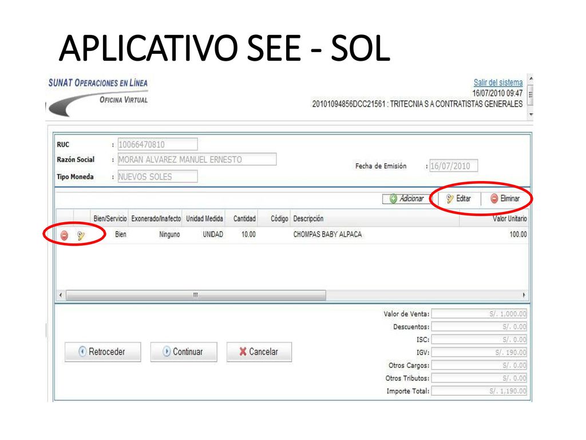
Task: Click the Bien cell in the item row
Action: (120, 234)
